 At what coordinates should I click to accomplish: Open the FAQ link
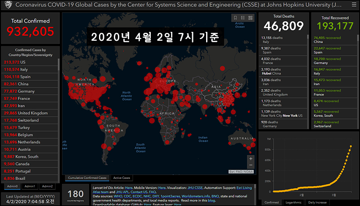[x=152, y=192]
